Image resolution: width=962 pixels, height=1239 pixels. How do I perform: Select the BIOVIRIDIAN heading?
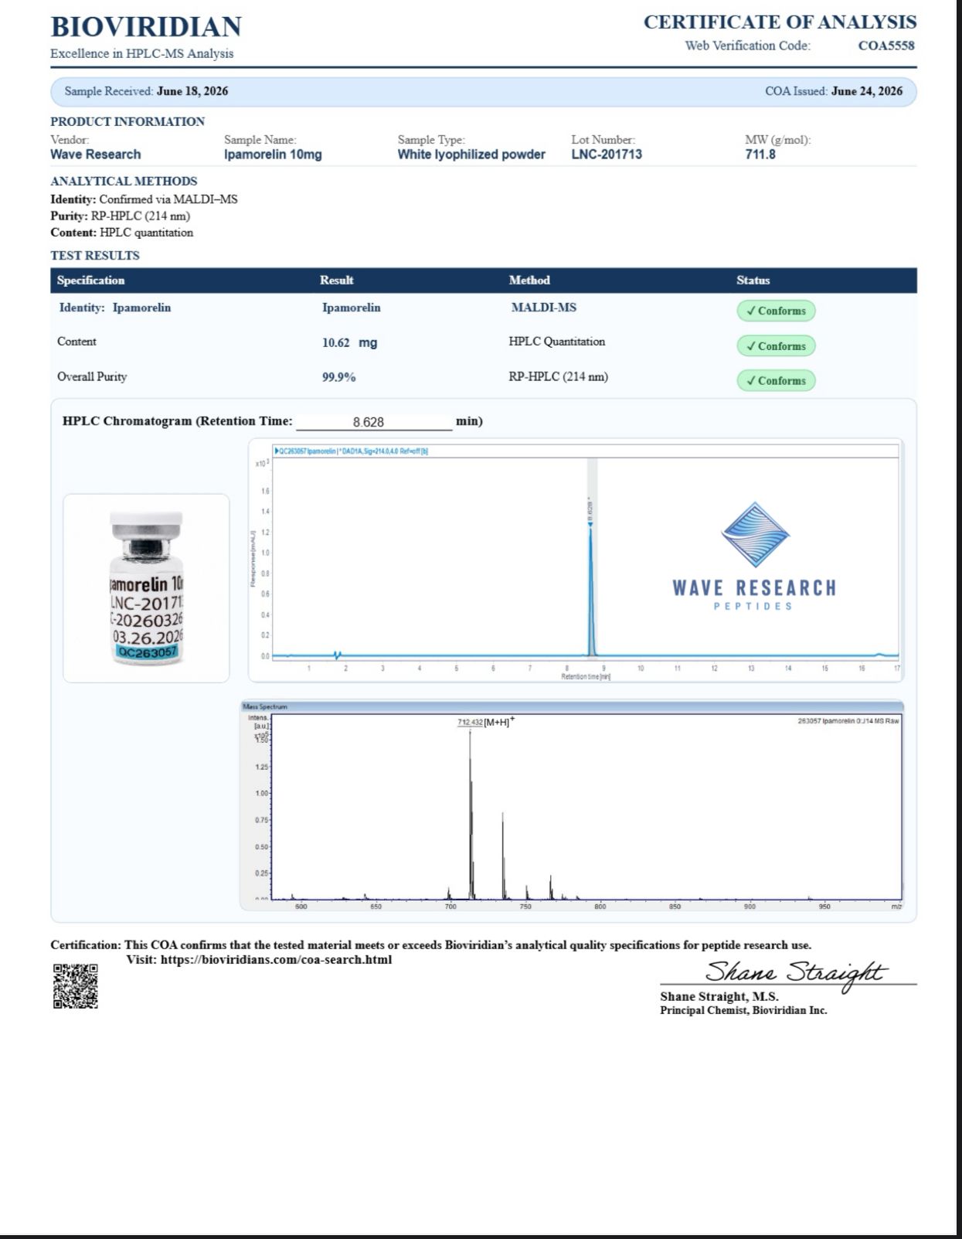[146, 26]
